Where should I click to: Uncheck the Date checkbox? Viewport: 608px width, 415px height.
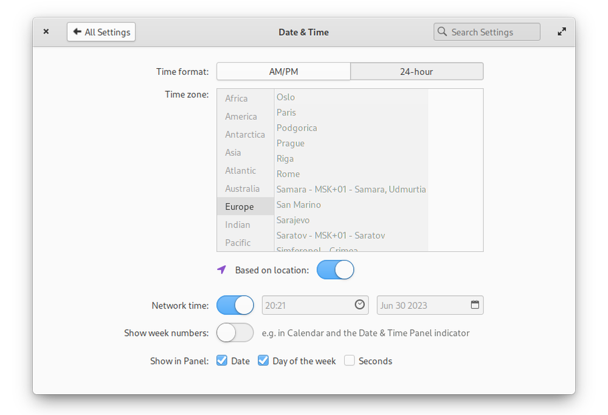(x=222, y=361)
